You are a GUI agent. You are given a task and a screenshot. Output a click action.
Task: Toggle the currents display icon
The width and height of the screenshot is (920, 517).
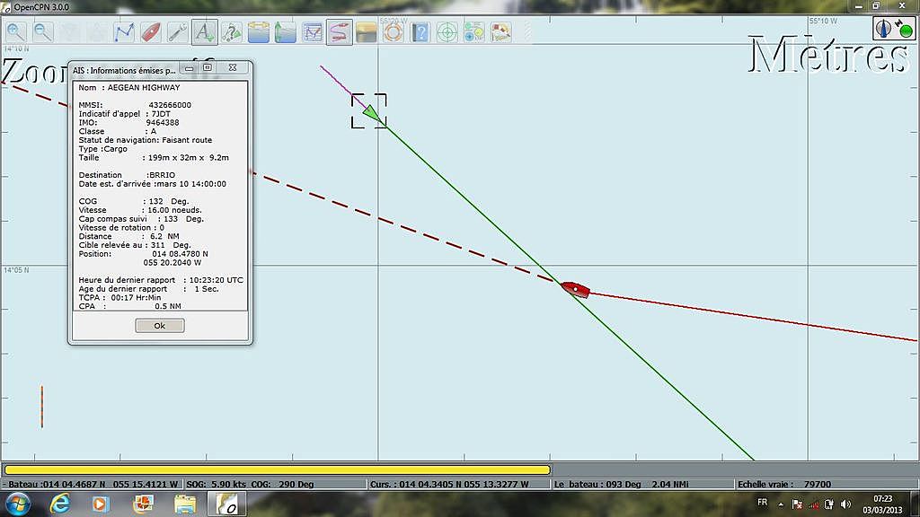(259, 31)
